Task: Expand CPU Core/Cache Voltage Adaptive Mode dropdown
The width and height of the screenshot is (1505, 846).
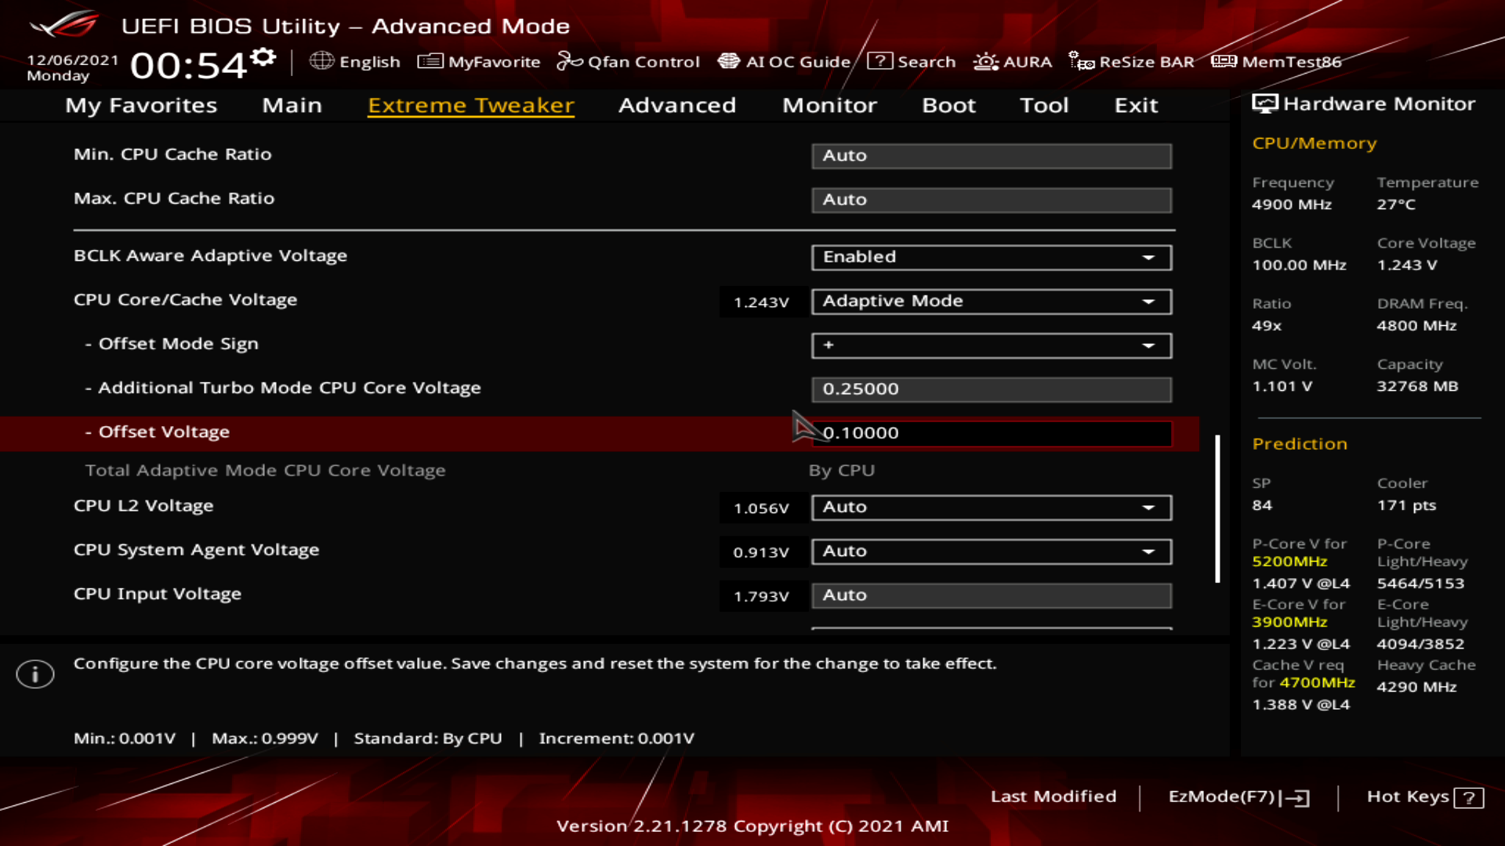Action: pos(991,302)
